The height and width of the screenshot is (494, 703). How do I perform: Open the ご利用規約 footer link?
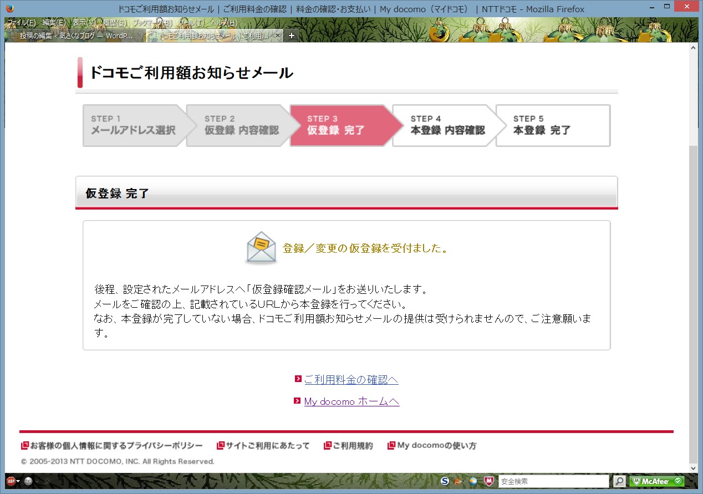(353, 446)
